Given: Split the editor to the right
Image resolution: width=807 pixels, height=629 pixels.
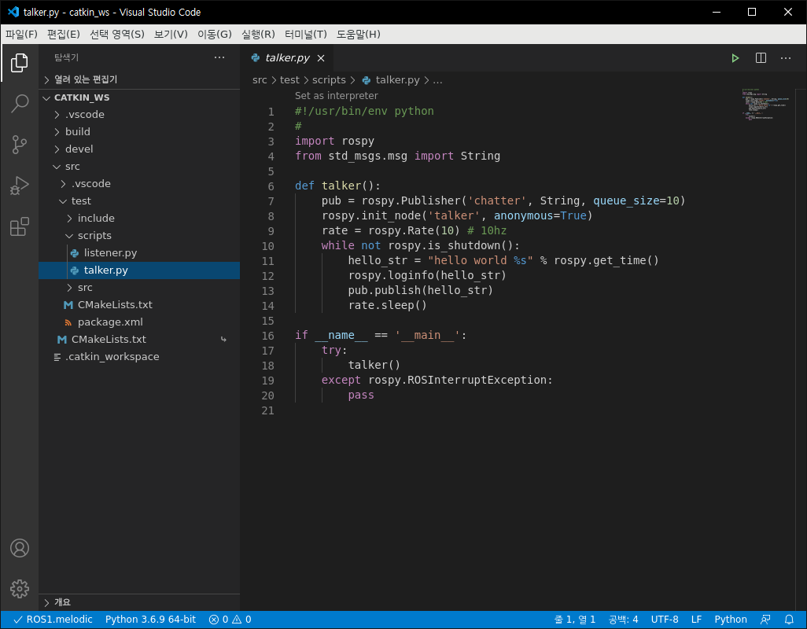Looking at the screenshot, I should pyautogui.click(x=761, y=58).
